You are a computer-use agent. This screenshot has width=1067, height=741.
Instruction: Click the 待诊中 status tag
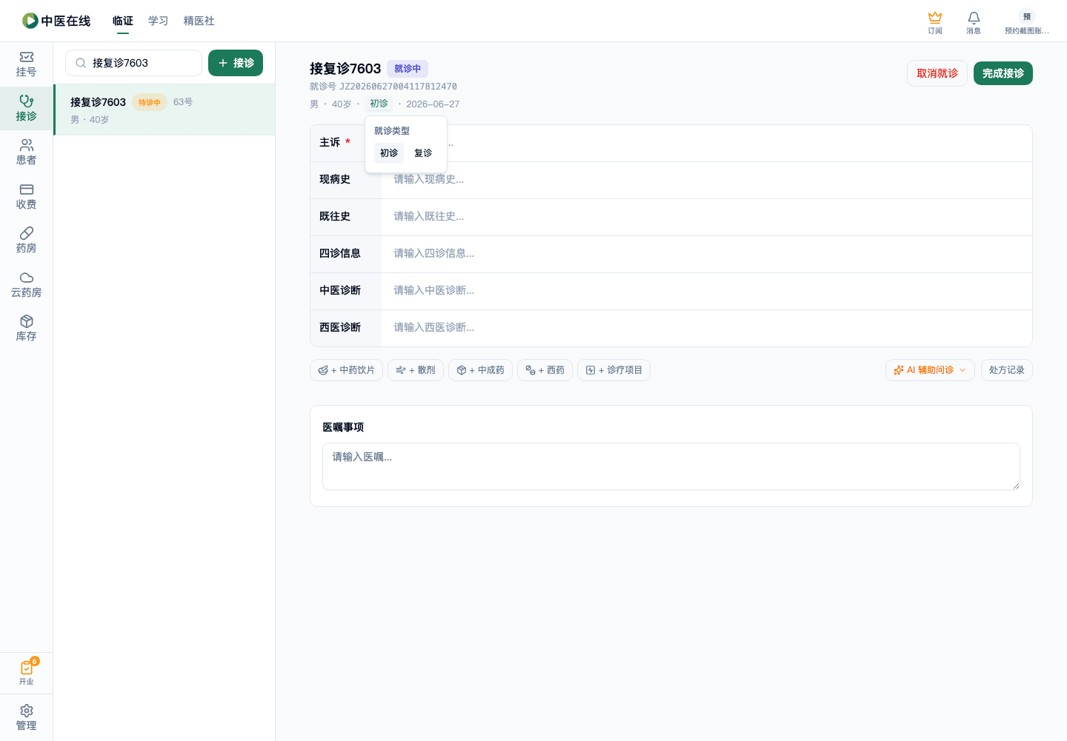point(150,102)
